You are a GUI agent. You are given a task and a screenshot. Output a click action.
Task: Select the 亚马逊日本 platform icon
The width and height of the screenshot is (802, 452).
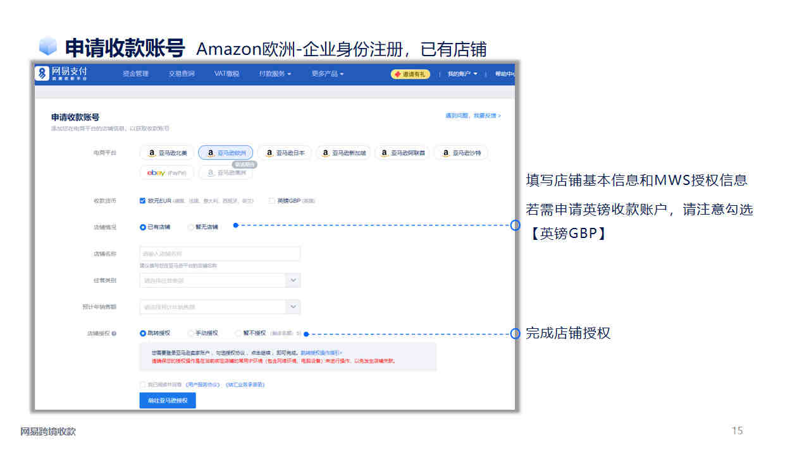point(284,153)
